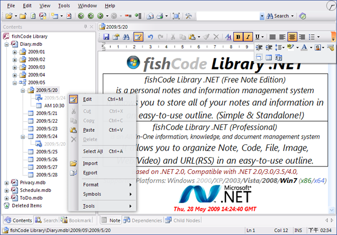This screenshot has height=235, width=337.
Task: Open the bullet list dropdown arrow
Action: tap(318, 37)
